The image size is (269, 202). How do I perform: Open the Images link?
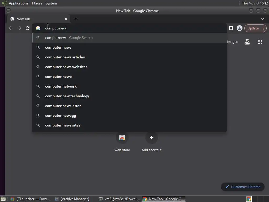pos(232,42)
